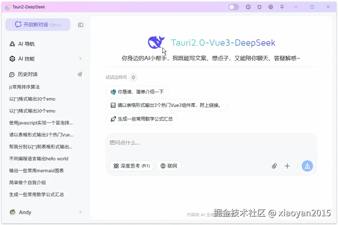
Task: Refresh suggested questions with the reload icon
Action: click(x=133, y=77)
